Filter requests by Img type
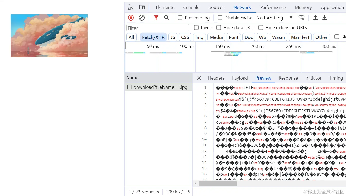The width and height of the screenshot is (346, 196). [199, 37]
